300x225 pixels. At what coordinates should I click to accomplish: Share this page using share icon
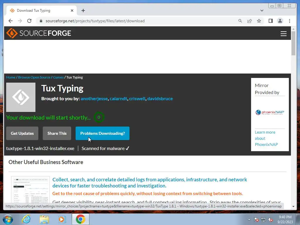(x=250, y=21)
